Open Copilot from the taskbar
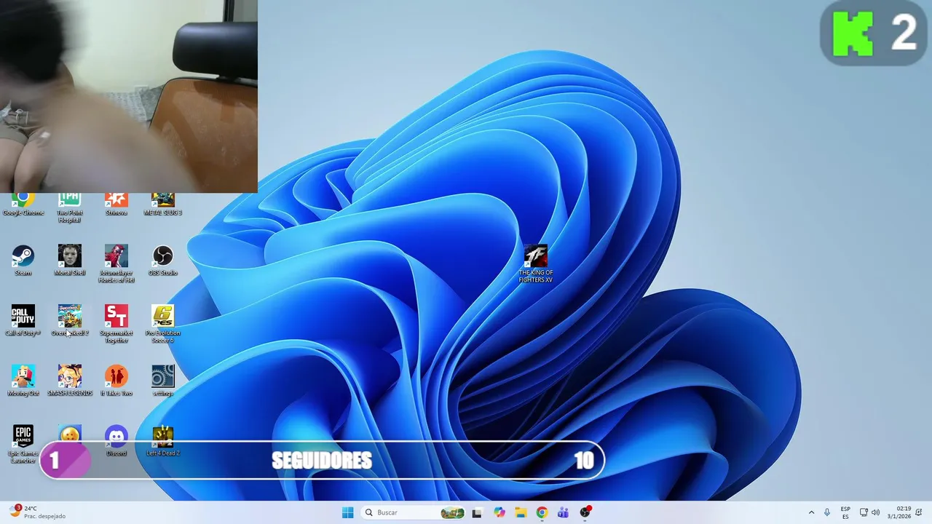Viewport: 932px width, 524px height. [499, 512]
